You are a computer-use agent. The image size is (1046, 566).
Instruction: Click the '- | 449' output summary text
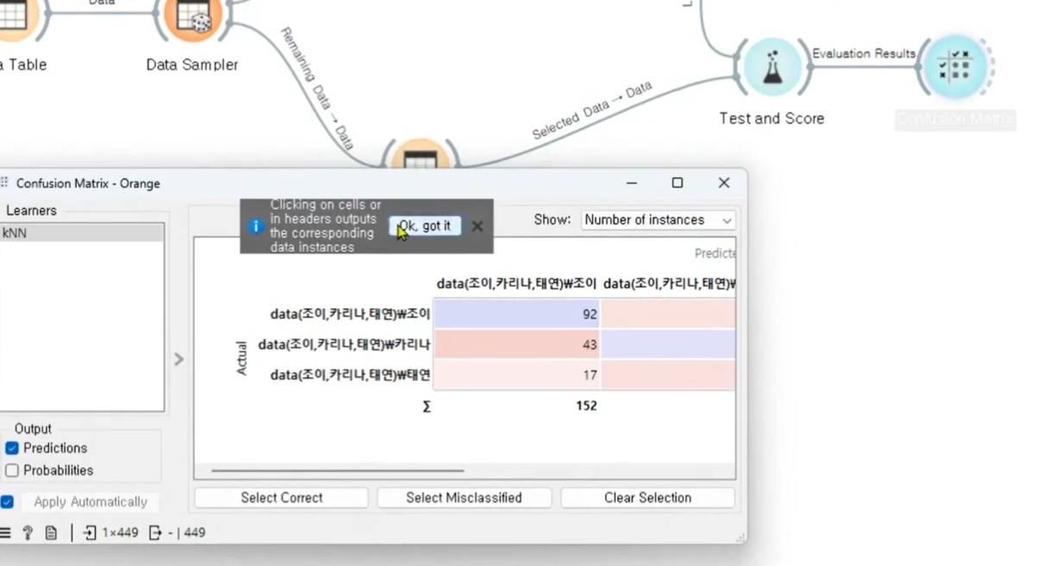pyautogui.click(x=186, y=533)
